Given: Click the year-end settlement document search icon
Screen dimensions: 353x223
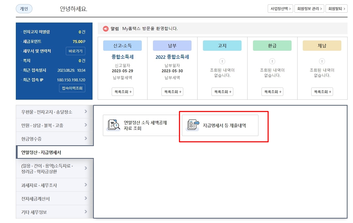Looking at the screenshot, I should tap(114, 125).
